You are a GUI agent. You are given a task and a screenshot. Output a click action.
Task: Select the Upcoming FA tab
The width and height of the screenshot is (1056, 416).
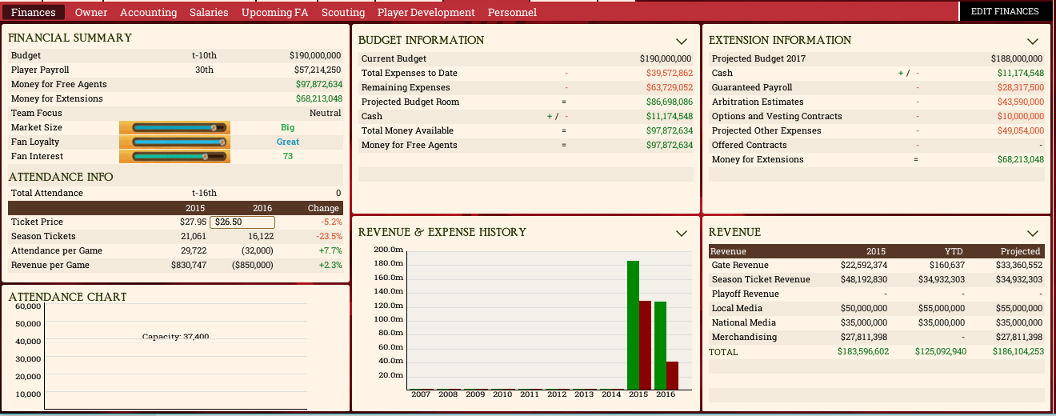coord(274,12)
